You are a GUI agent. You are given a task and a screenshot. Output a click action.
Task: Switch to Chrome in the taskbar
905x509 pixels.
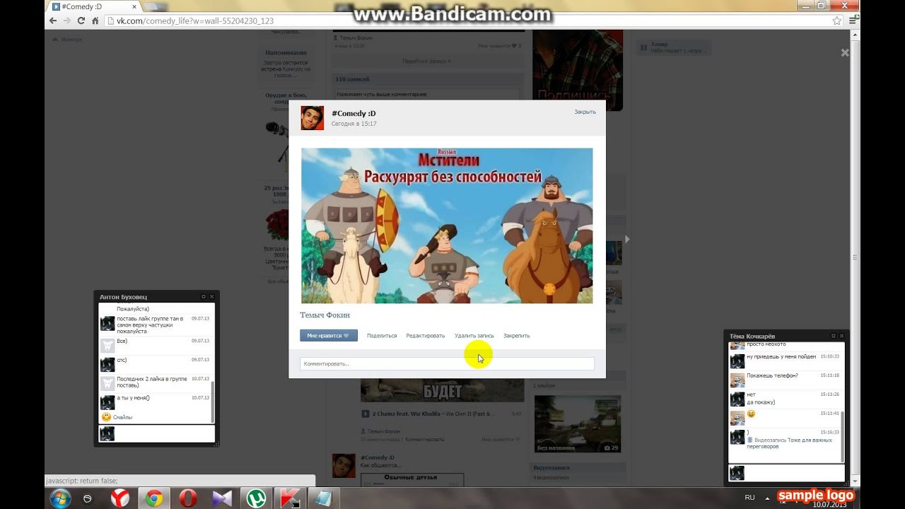tap(153, 498)
